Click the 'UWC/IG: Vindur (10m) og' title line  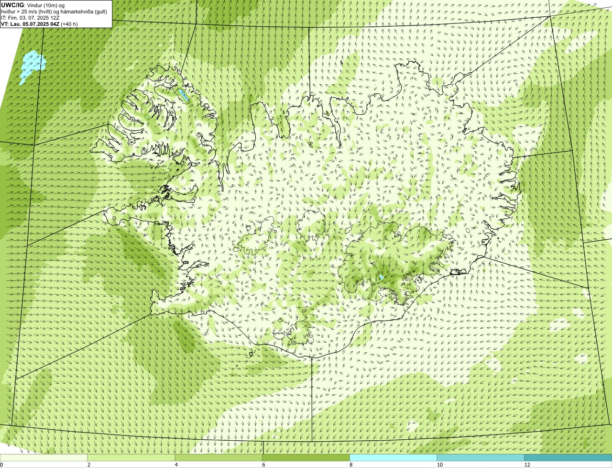[33, 5]
